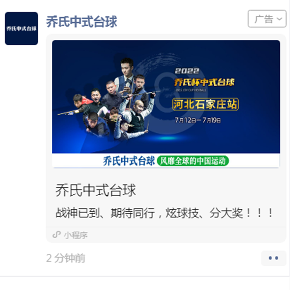Expand the chevron inside the 广告 tag
The height and width of the screenshot is (290, 290).
(x=280, y=19)
